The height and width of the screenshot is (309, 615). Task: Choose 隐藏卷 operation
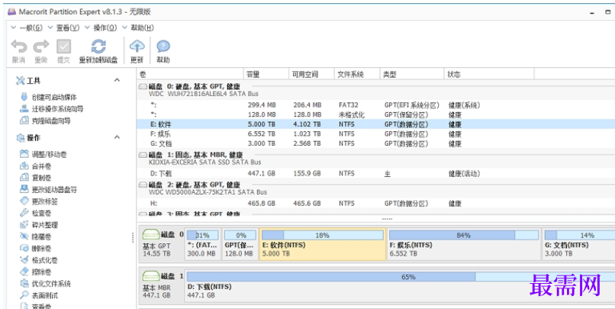(36, 237)
